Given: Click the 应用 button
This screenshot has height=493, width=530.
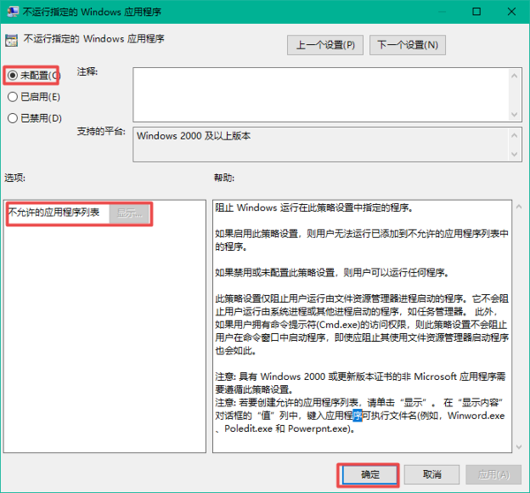Looking at the screenshot, I should coord(490,474).
